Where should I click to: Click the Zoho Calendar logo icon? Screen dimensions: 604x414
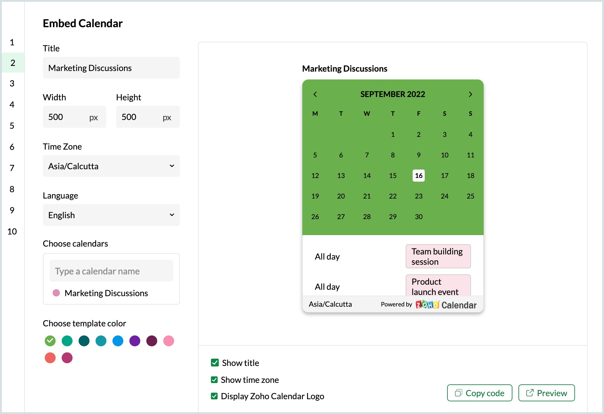[x=426, y=305]
